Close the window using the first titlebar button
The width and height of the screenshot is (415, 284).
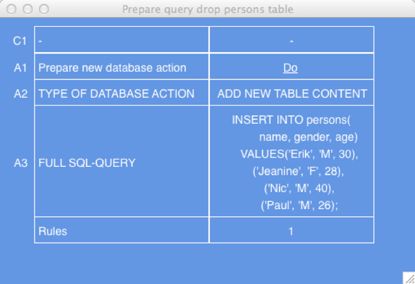[11, 9]
